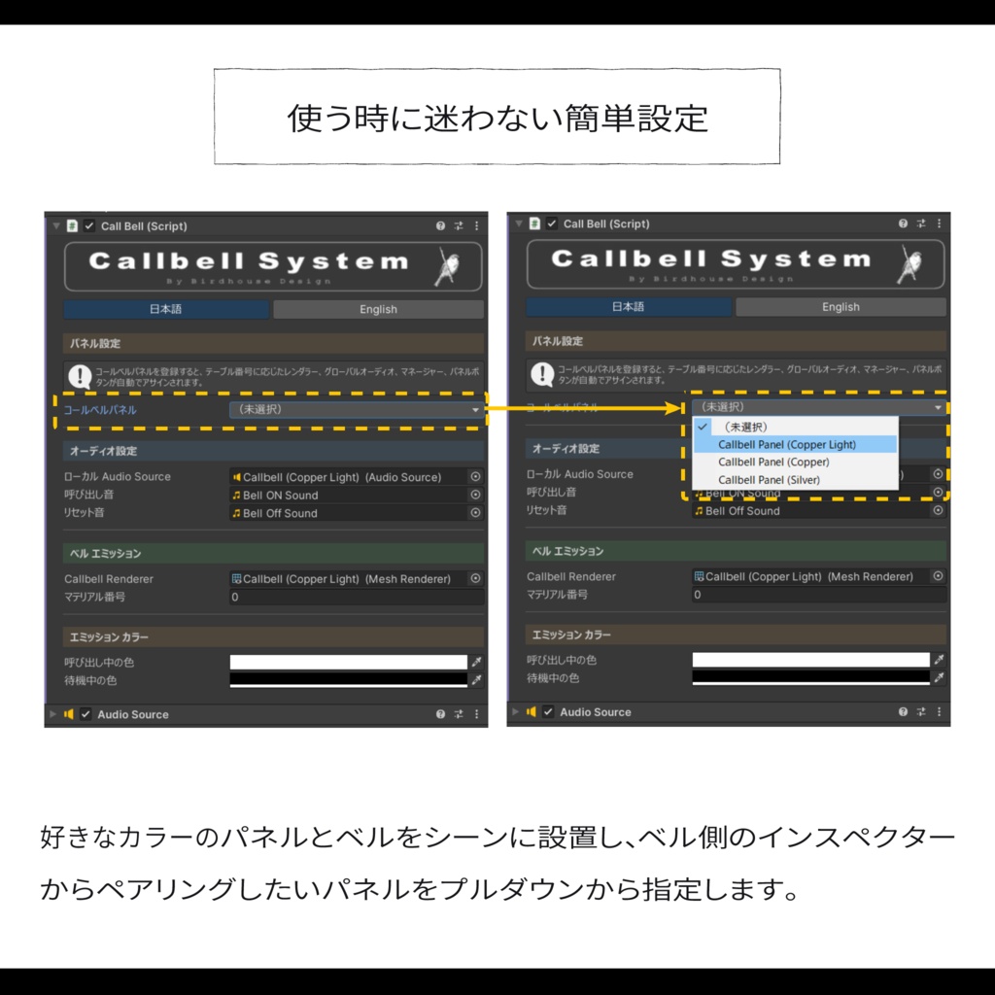Open Call Bell component kebab menu in left panel
Viewport: 995px width, 995px height.
(476, 225)
